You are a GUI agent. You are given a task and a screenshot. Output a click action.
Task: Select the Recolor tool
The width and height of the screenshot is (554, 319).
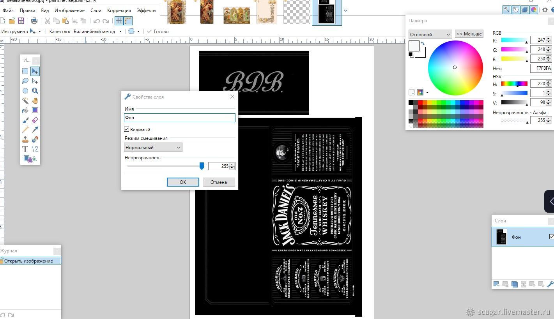point(35,139)
